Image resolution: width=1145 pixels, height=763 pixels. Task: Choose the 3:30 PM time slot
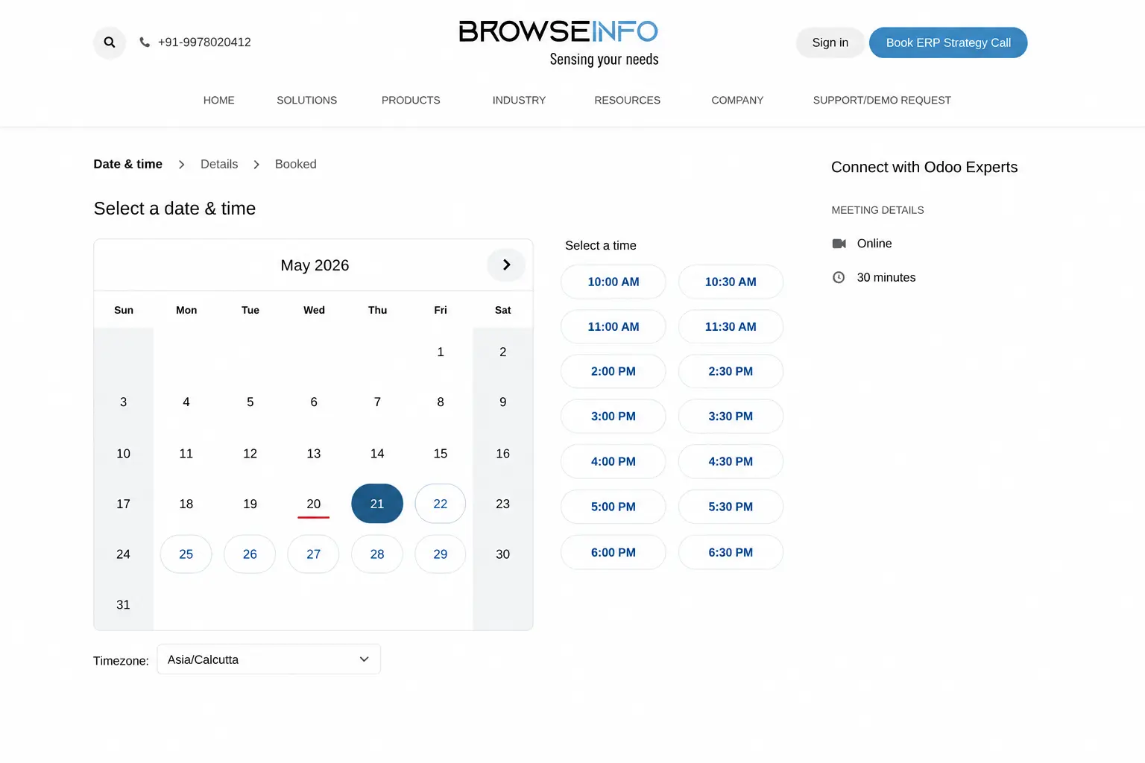[731, 417]
